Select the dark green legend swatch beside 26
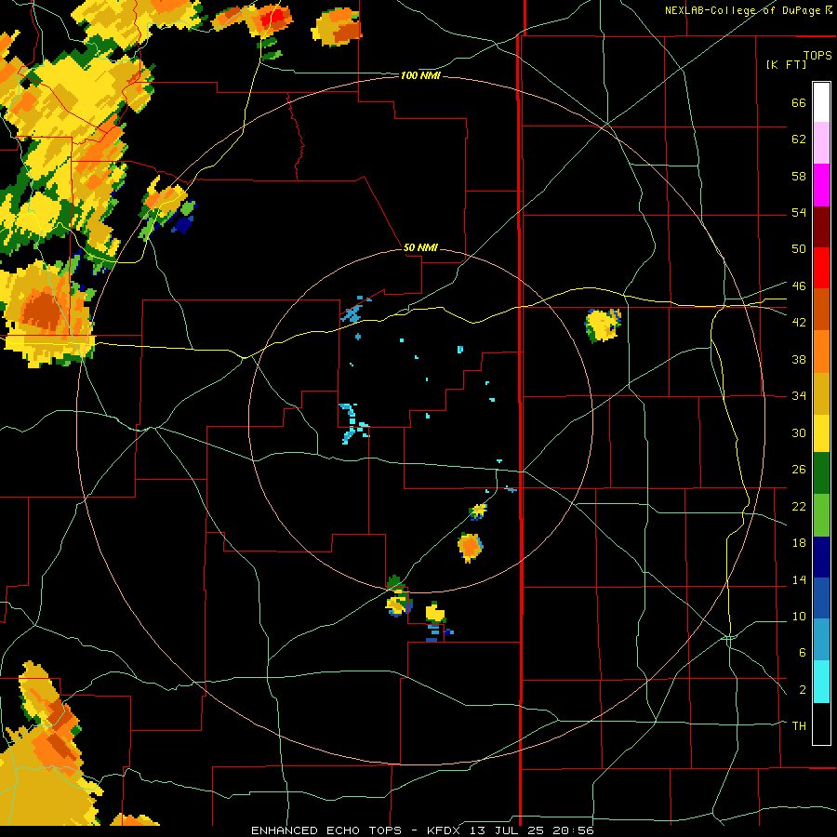This screenshot has width=837, height=837. coord(821,473)
